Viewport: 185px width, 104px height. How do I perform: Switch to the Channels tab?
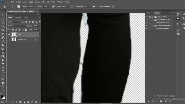coord(18,17)
